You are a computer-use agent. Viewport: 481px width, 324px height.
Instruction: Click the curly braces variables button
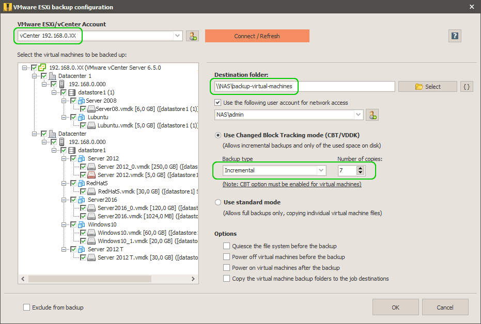pyautogui.click(x=467, y=87)
